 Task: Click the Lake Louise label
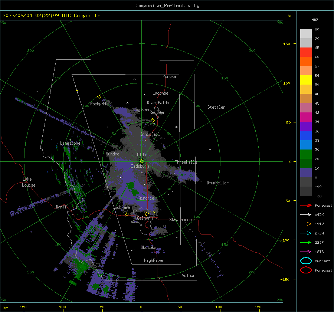(x=29, y=182)
